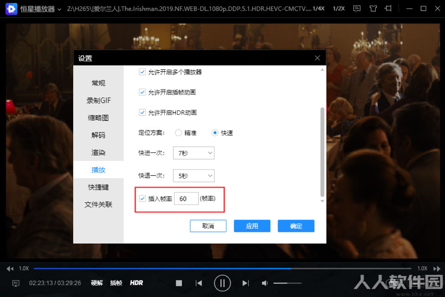This screenshot has width=445, height=297.
Task: Expand the 快进一次 7秒 dropdown
Action: pyautogui.click(x=194, y=153)
